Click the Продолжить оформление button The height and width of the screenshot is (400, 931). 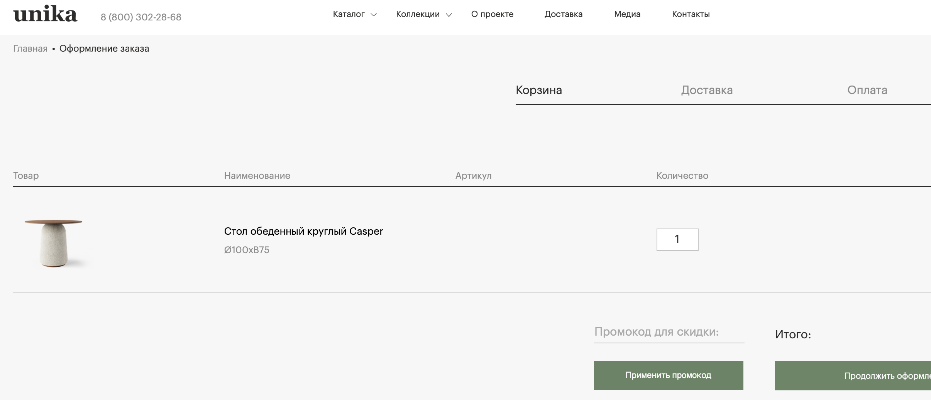click(x=853, y=376)
